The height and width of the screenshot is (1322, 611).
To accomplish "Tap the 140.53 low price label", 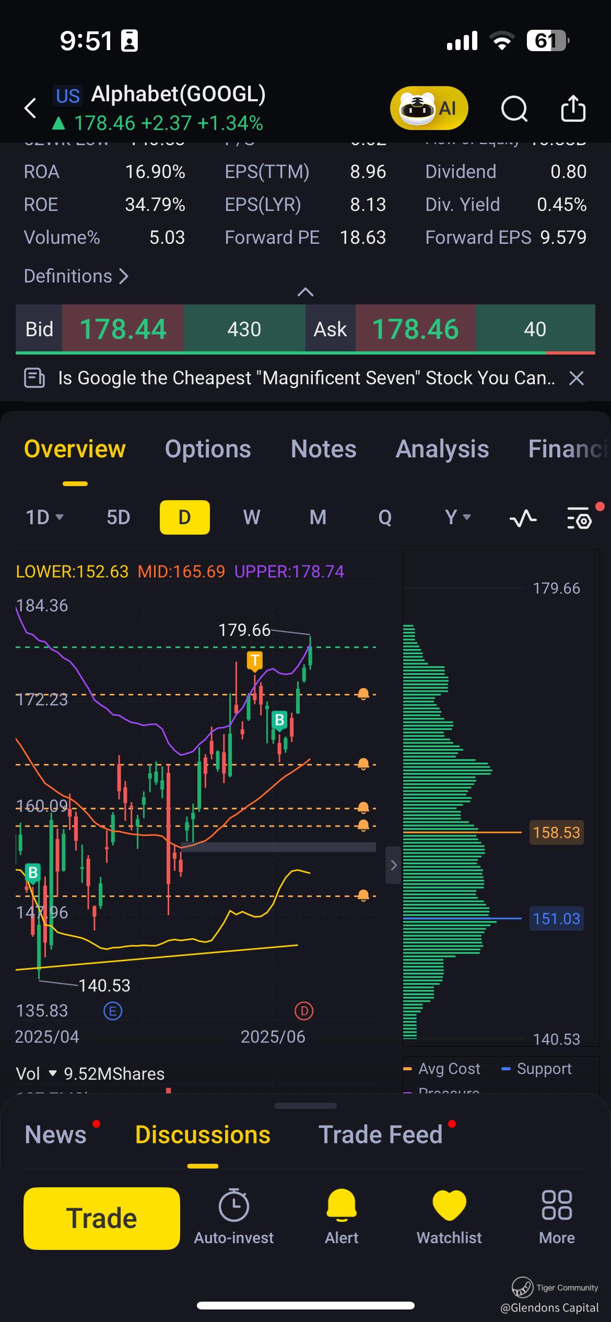I will pyautogui.click(x=104, y=985).
